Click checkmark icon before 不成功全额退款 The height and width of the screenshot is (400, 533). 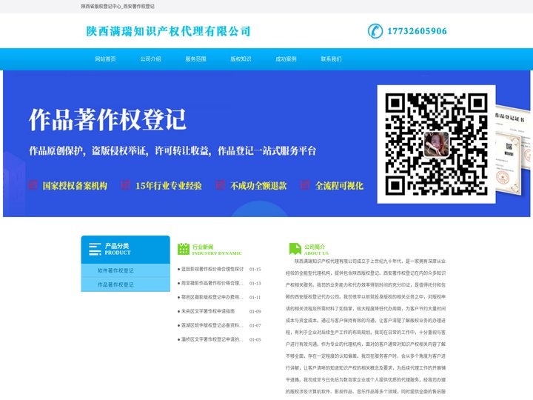point(221,184)
